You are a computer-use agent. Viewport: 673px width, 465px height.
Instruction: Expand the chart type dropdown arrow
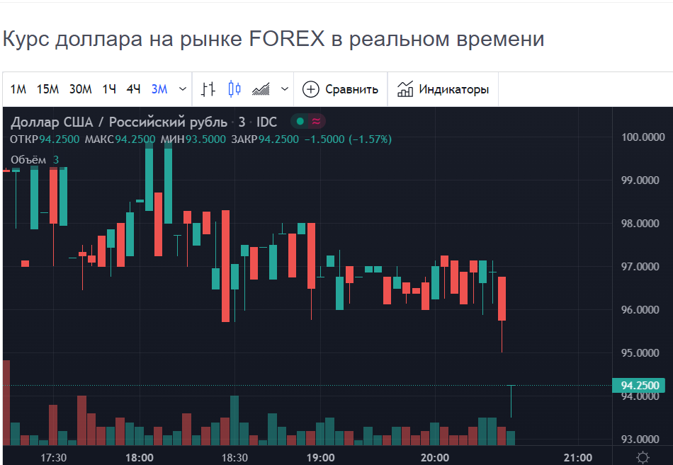click(x=285, y=89)
